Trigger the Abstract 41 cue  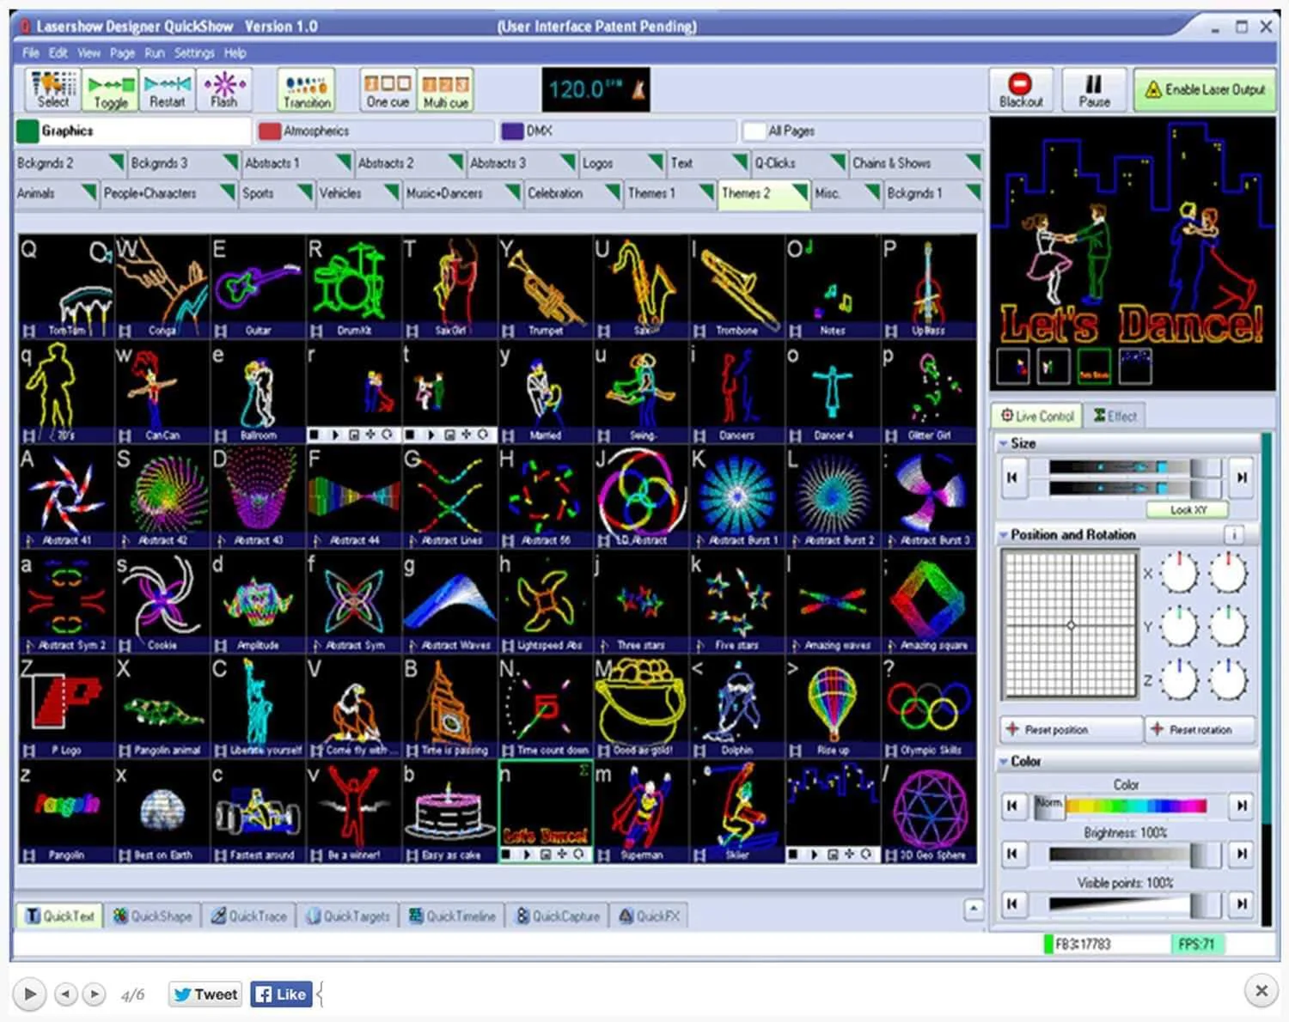pos(66,497)
